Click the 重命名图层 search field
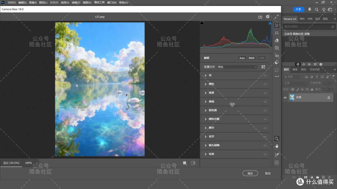Screen dimensions: 337x189 (309, 26)
